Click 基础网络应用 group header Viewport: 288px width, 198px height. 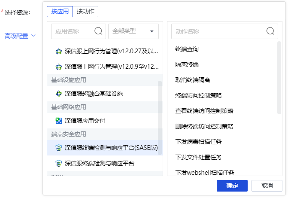pos(105,107)
